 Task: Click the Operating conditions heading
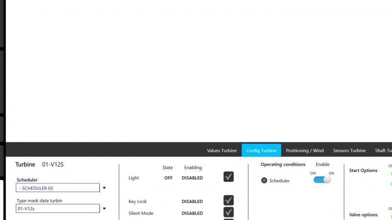click(x=283, y=165)
